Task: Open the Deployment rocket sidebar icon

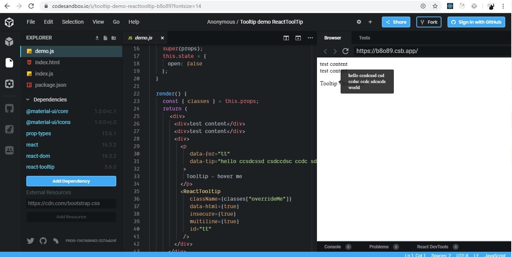Action: click(9, 130)
